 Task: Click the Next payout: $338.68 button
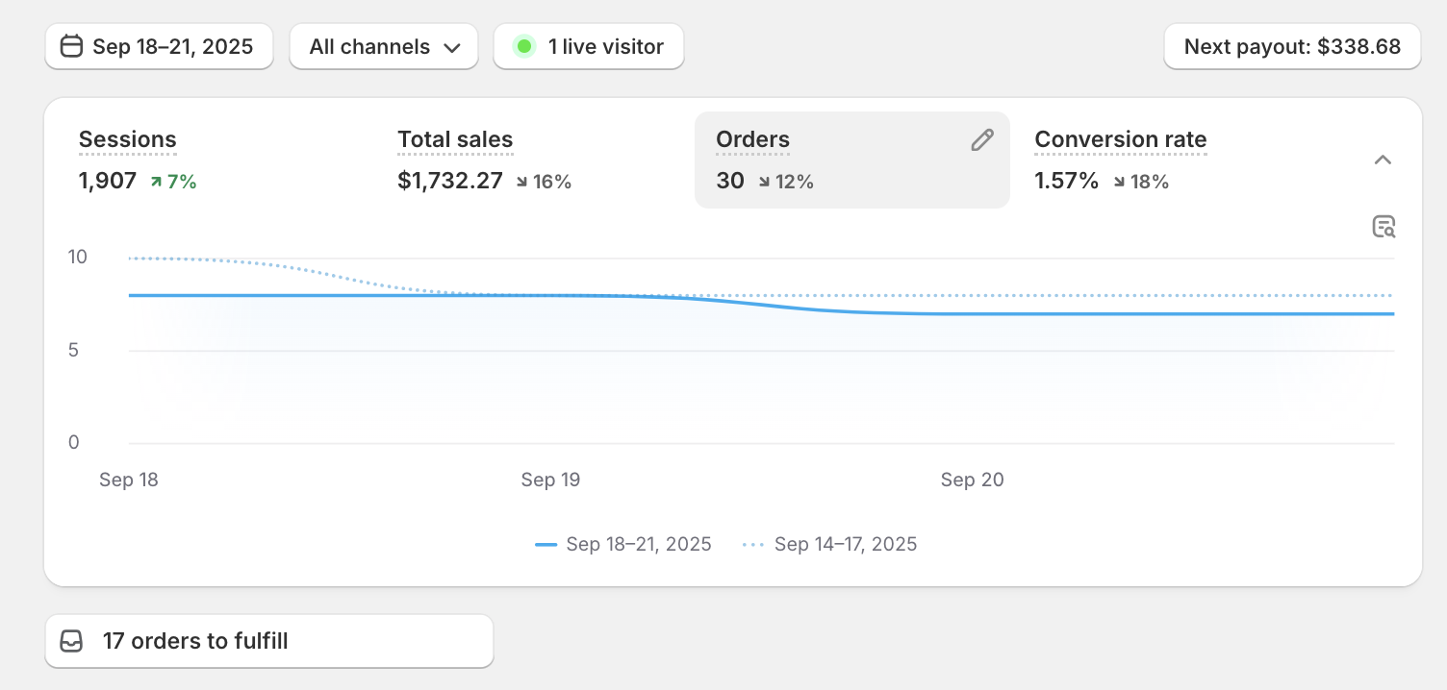pyautogui.click(x=1291, y=46)
